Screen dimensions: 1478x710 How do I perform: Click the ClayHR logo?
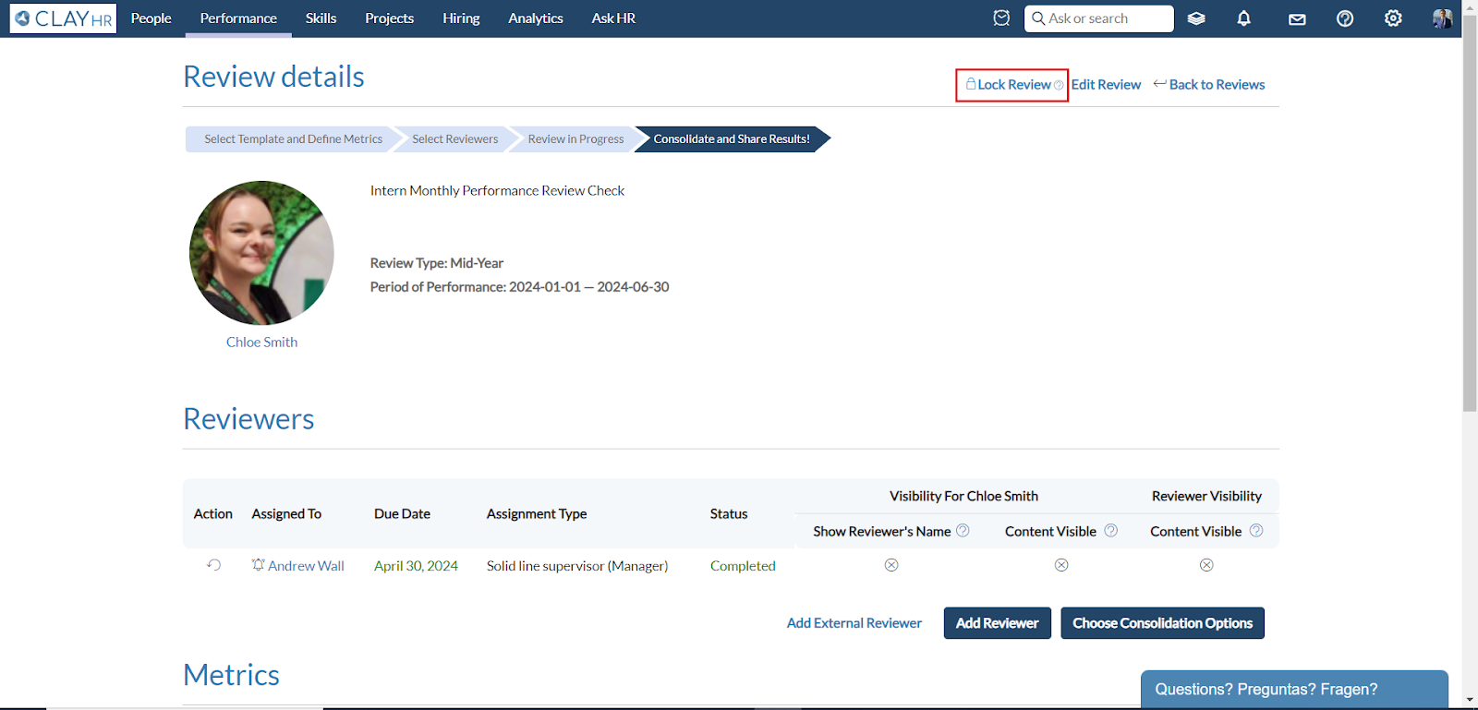point(64,18)
